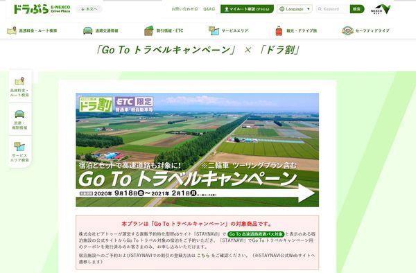The width and height of the screenshot is (416, 273).
Task: Open sidebar 高速料金・ルート検索 shortcut
Action: coord(19,87)
